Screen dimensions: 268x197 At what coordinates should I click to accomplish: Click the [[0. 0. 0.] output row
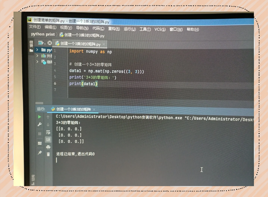click(x=69, y=129)
